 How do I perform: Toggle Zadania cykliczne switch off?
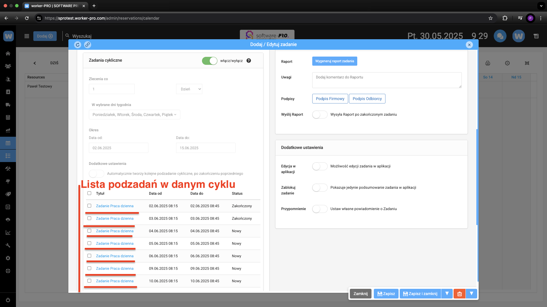pos(209,61)
